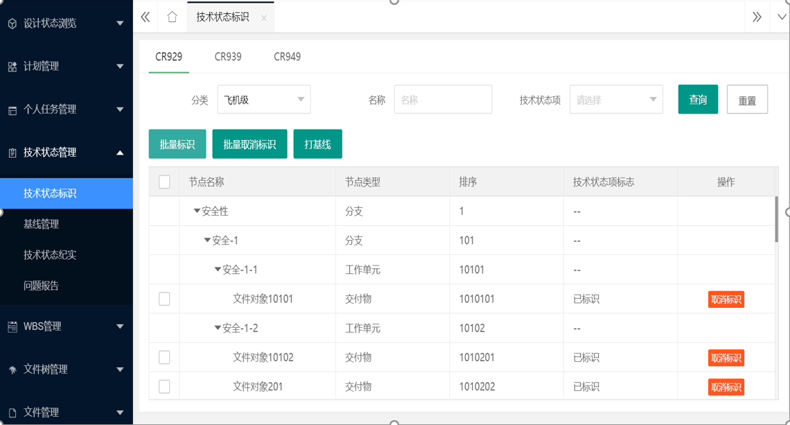This screenshot has height=425, width=790.
Task: Click the 个人任务管理 sidebar icon
Action: 12,110
